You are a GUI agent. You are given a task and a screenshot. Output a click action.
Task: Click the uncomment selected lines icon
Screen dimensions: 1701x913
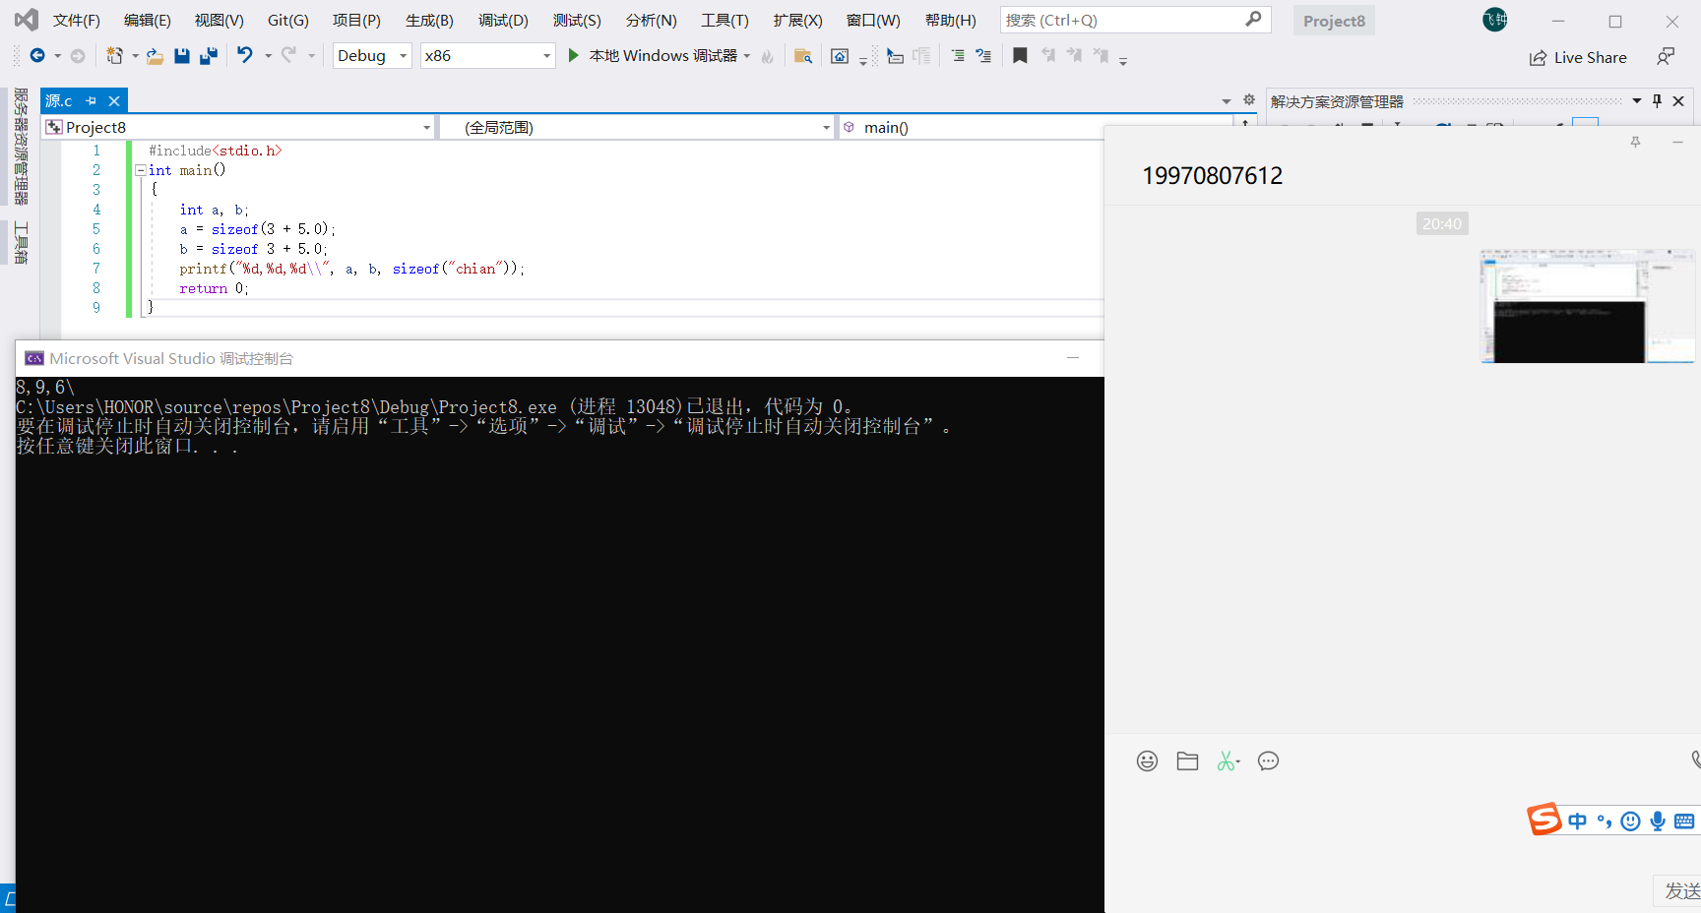pyautogui.click(x=983, y=56)
